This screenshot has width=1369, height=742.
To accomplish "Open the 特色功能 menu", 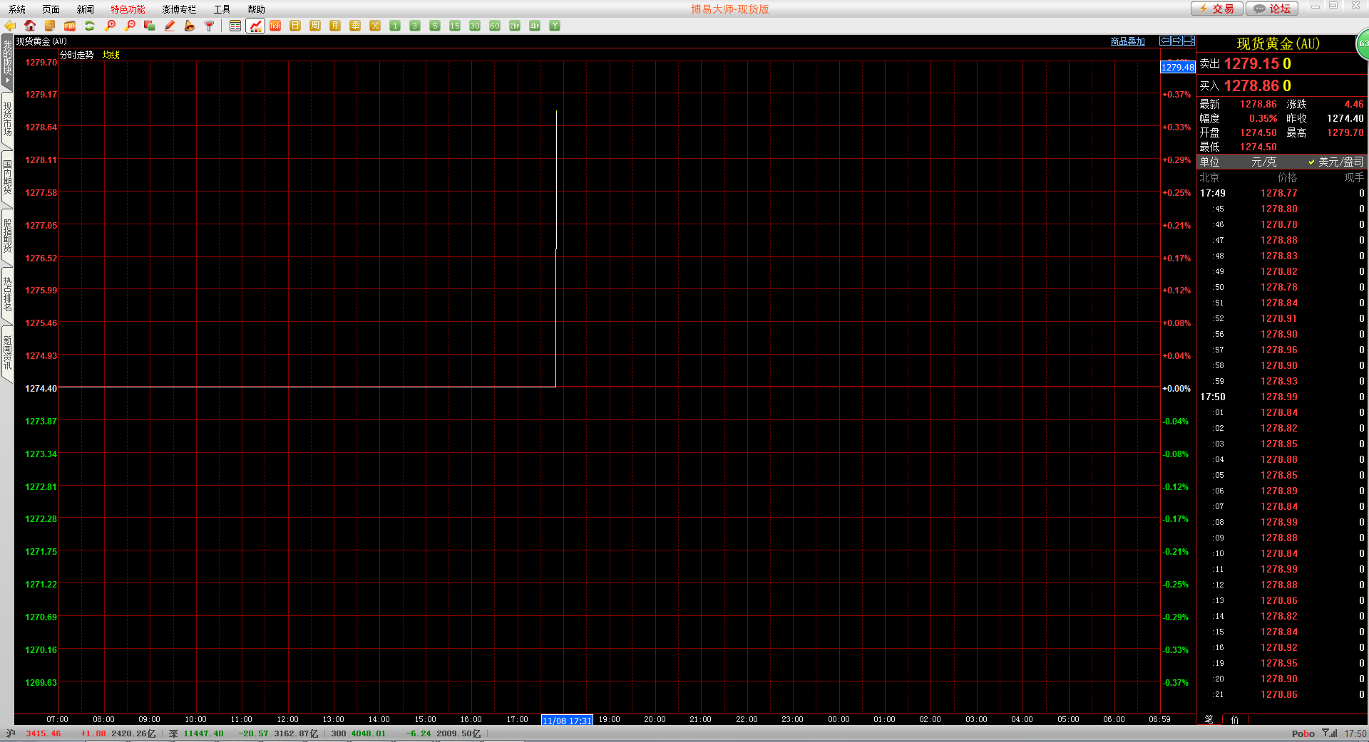I will point(128,9).
